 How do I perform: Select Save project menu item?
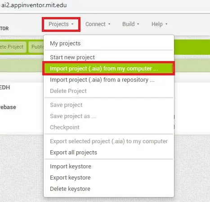coord(109,105)
